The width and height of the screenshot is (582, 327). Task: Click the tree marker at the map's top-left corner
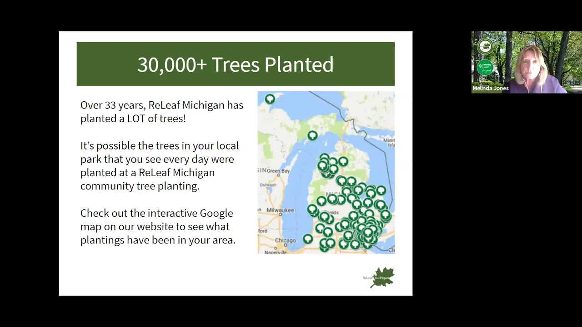coord(270,99)
